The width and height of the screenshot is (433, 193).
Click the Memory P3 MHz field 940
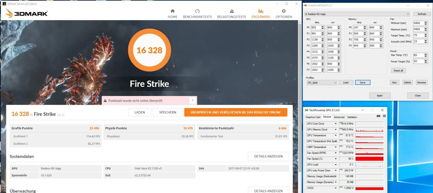[358, 46]
